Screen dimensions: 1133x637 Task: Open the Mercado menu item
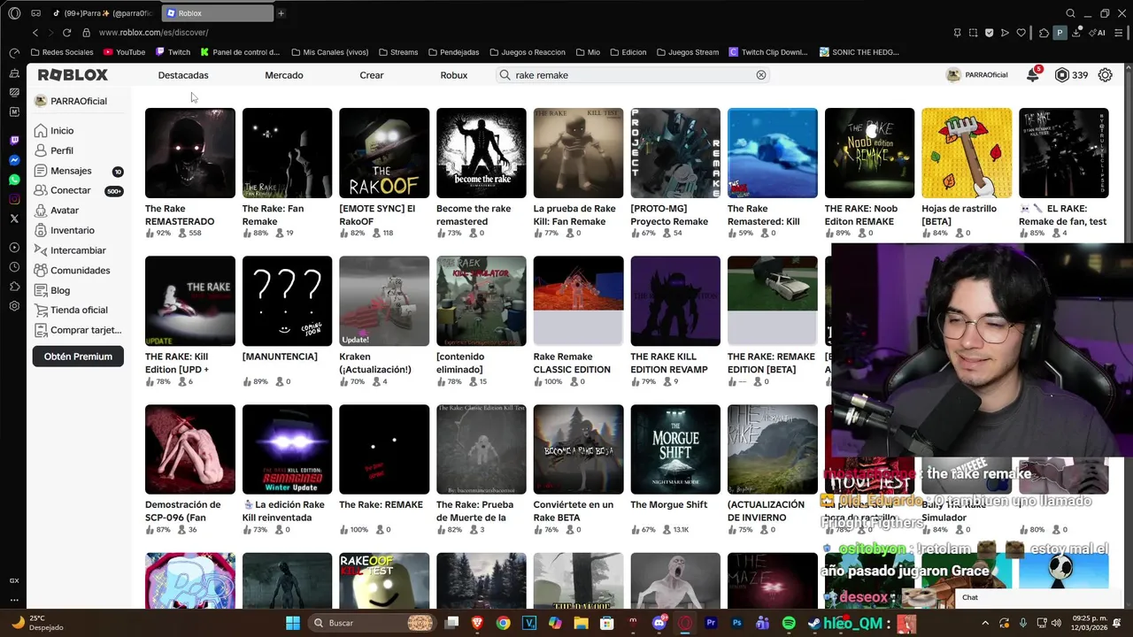pyautogui.click(x=284, y=75)
